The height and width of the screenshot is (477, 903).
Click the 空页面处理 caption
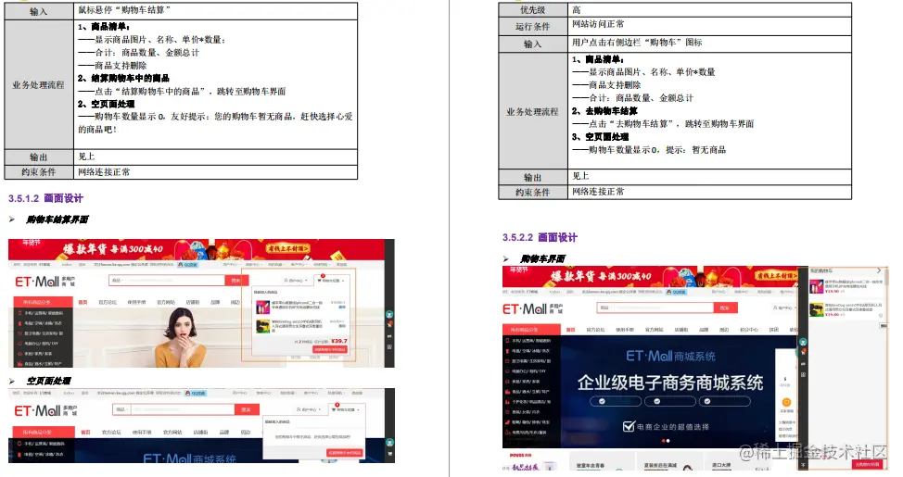pyautogui.click(x=49, y=382)
